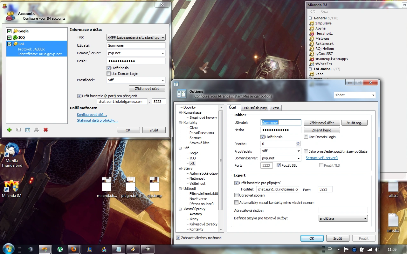Click the rename account icon in Accounts toolbar

click(18, 130)
